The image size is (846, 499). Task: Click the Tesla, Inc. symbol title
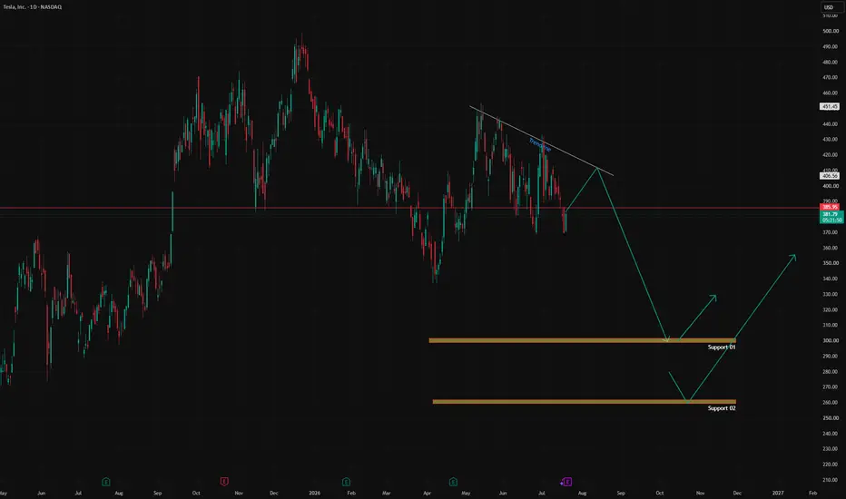pos(33,7)
